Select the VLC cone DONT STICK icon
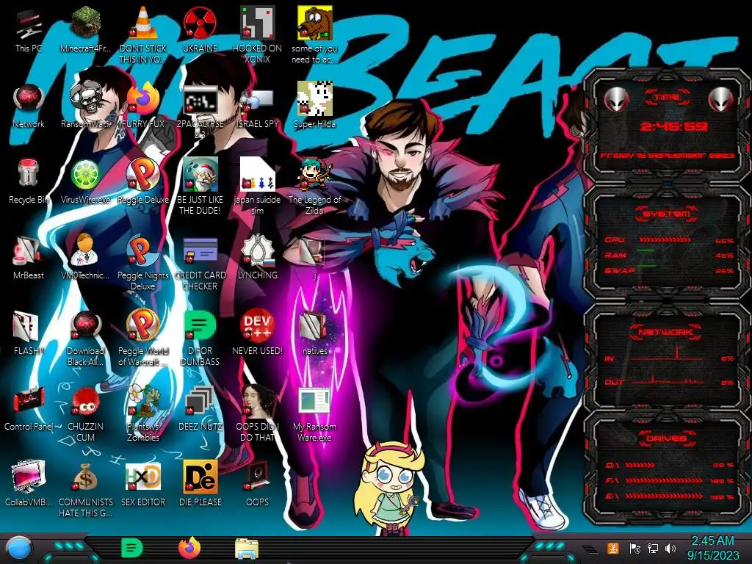The image size is (752, 564). pos(143,23)
